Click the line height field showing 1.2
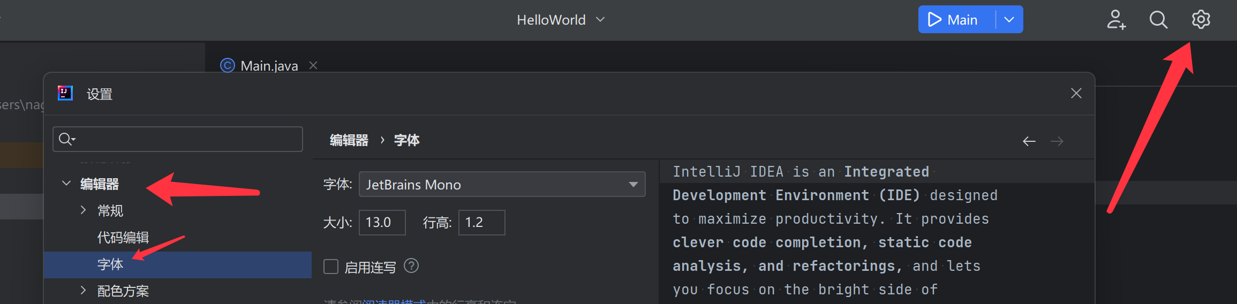Viewport: 1237px width, 304px height. coord(482,222)
